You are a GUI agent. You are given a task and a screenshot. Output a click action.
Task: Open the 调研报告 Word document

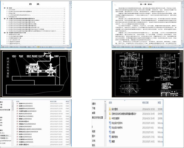(115, 137)
